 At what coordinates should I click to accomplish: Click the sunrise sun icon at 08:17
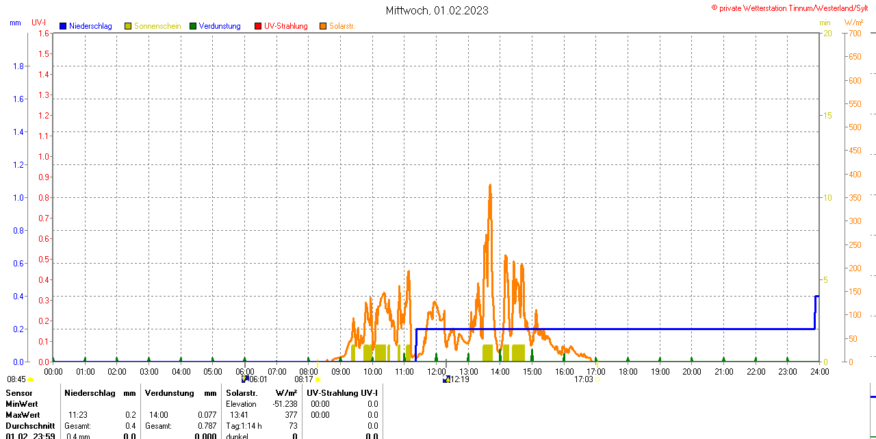click(x=318, y=379)
